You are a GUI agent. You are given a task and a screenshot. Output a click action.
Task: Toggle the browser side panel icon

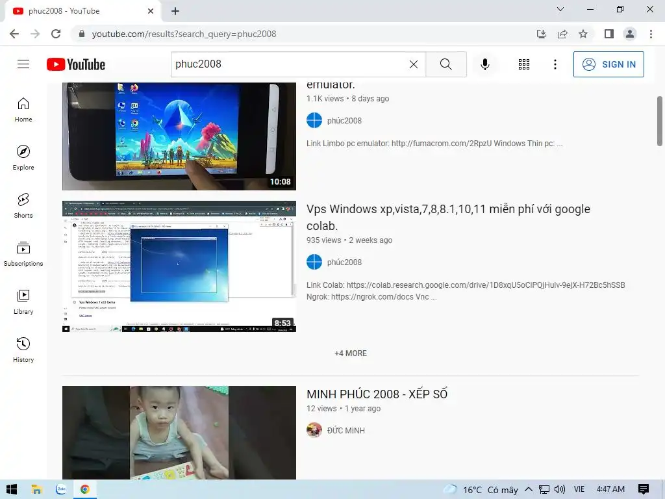(609, 34)
